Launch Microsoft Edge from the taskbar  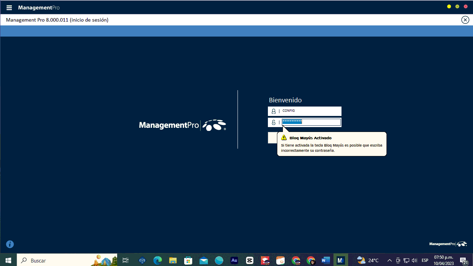158,260
